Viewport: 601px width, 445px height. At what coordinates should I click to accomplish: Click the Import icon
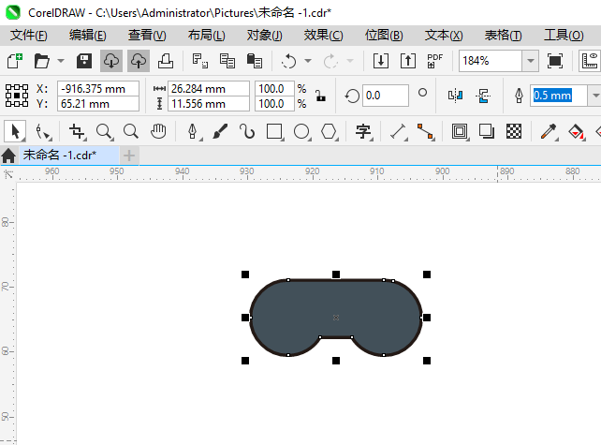pyautogui.click(x=381, y=61)
